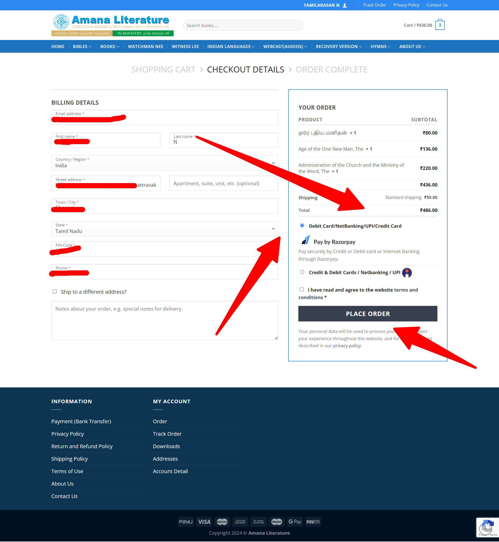Click the PayU payment icon in footer
The height and width of the screenshot is (542, 499).
point(186,521)
